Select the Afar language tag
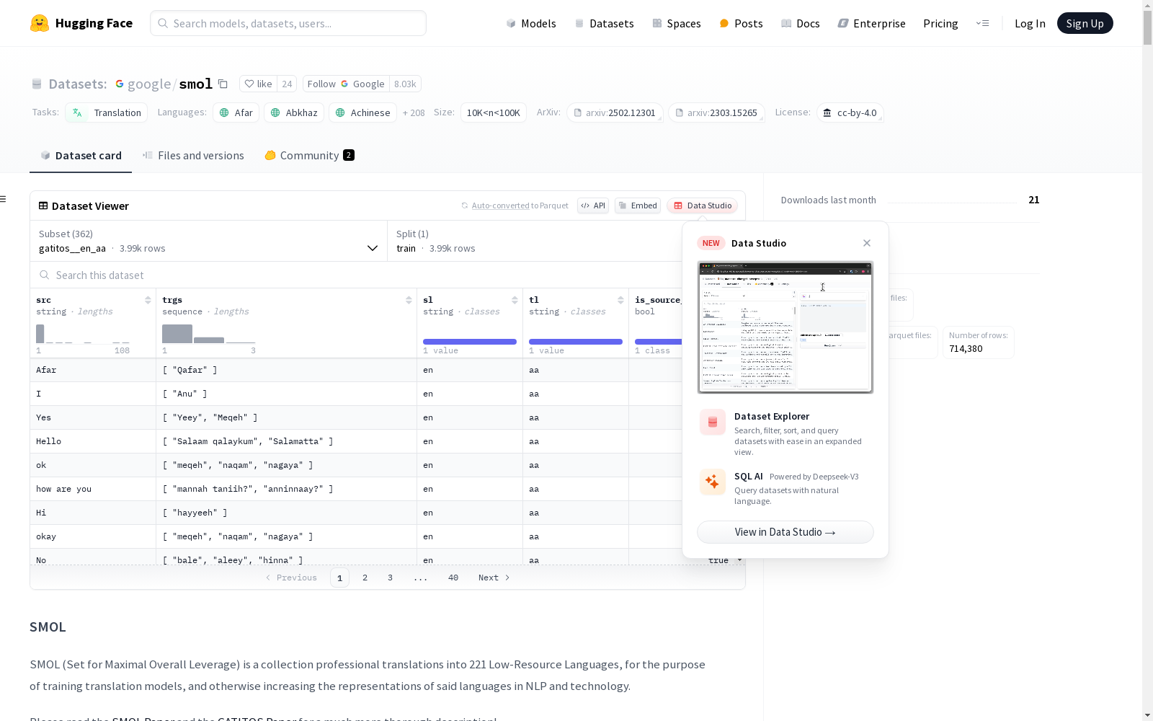The height and width of the screenshot is (721, 1153). pyautogui.click(x=236, y=112)
